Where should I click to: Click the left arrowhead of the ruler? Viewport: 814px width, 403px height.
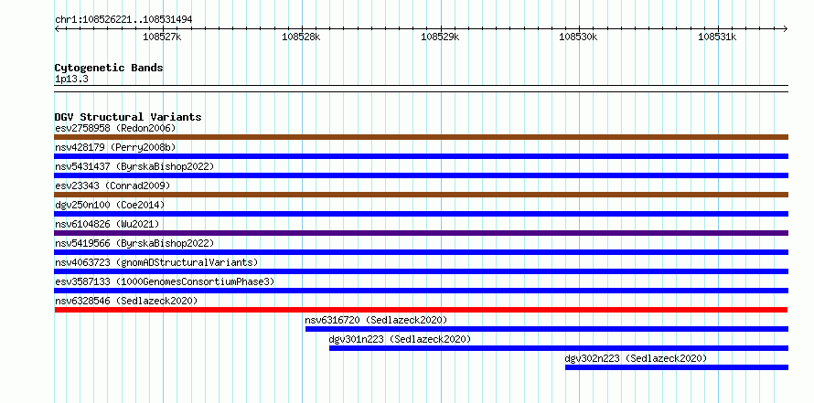[57, 29]
